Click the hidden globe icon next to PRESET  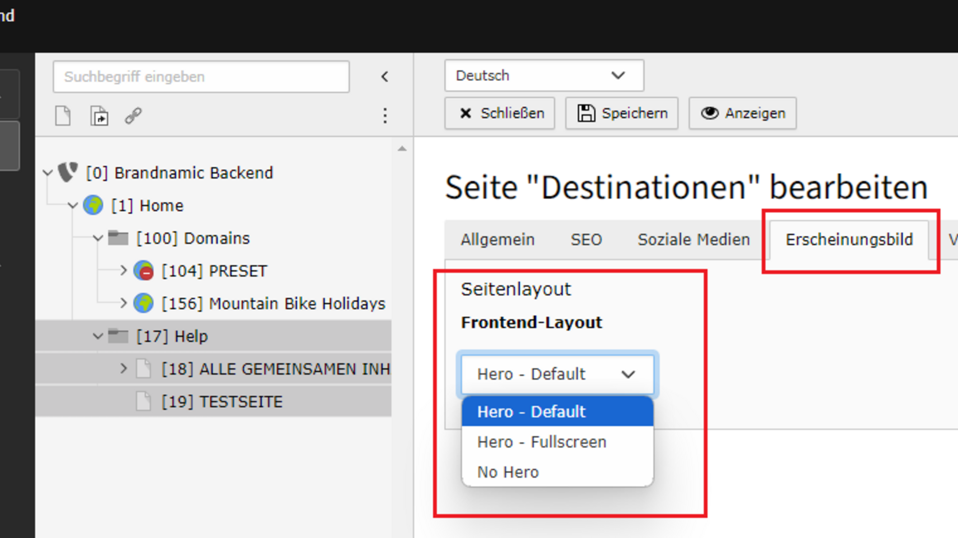(144, 271)
